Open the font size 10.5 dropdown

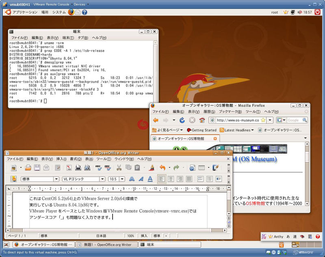(122, 179)
